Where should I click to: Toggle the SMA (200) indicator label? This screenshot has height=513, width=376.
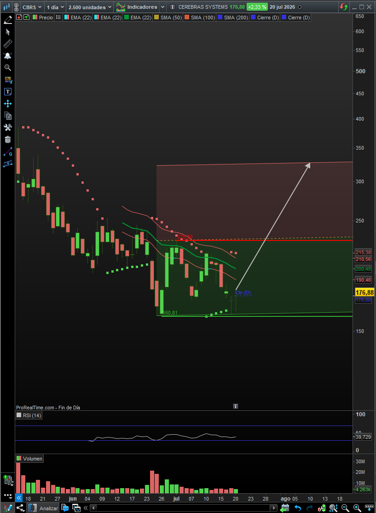point(233,17)
